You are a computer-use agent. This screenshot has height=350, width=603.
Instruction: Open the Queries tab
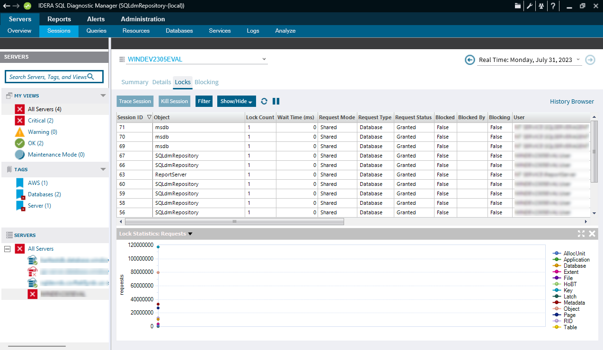97,31
